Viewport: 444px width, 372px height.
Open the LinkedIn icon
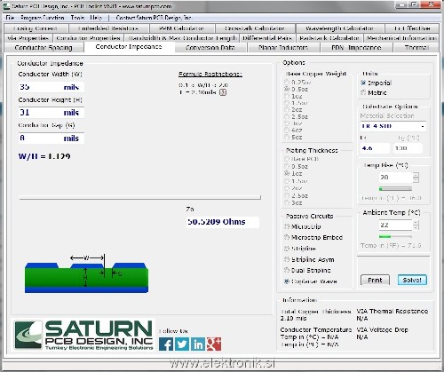pos(198,344)
